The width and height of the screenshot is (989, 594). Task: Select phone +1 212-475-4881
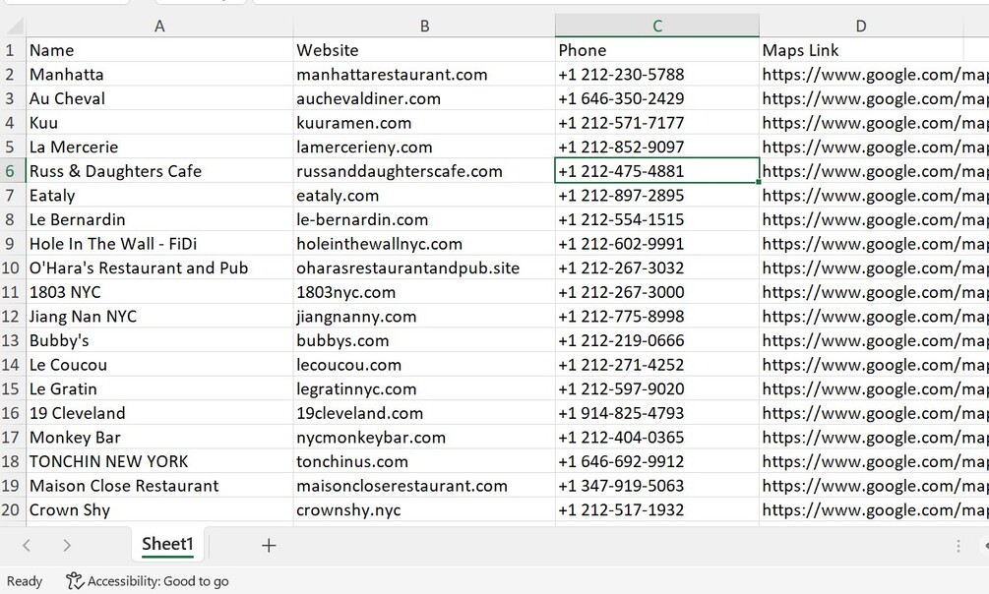(x=657, y=171)
